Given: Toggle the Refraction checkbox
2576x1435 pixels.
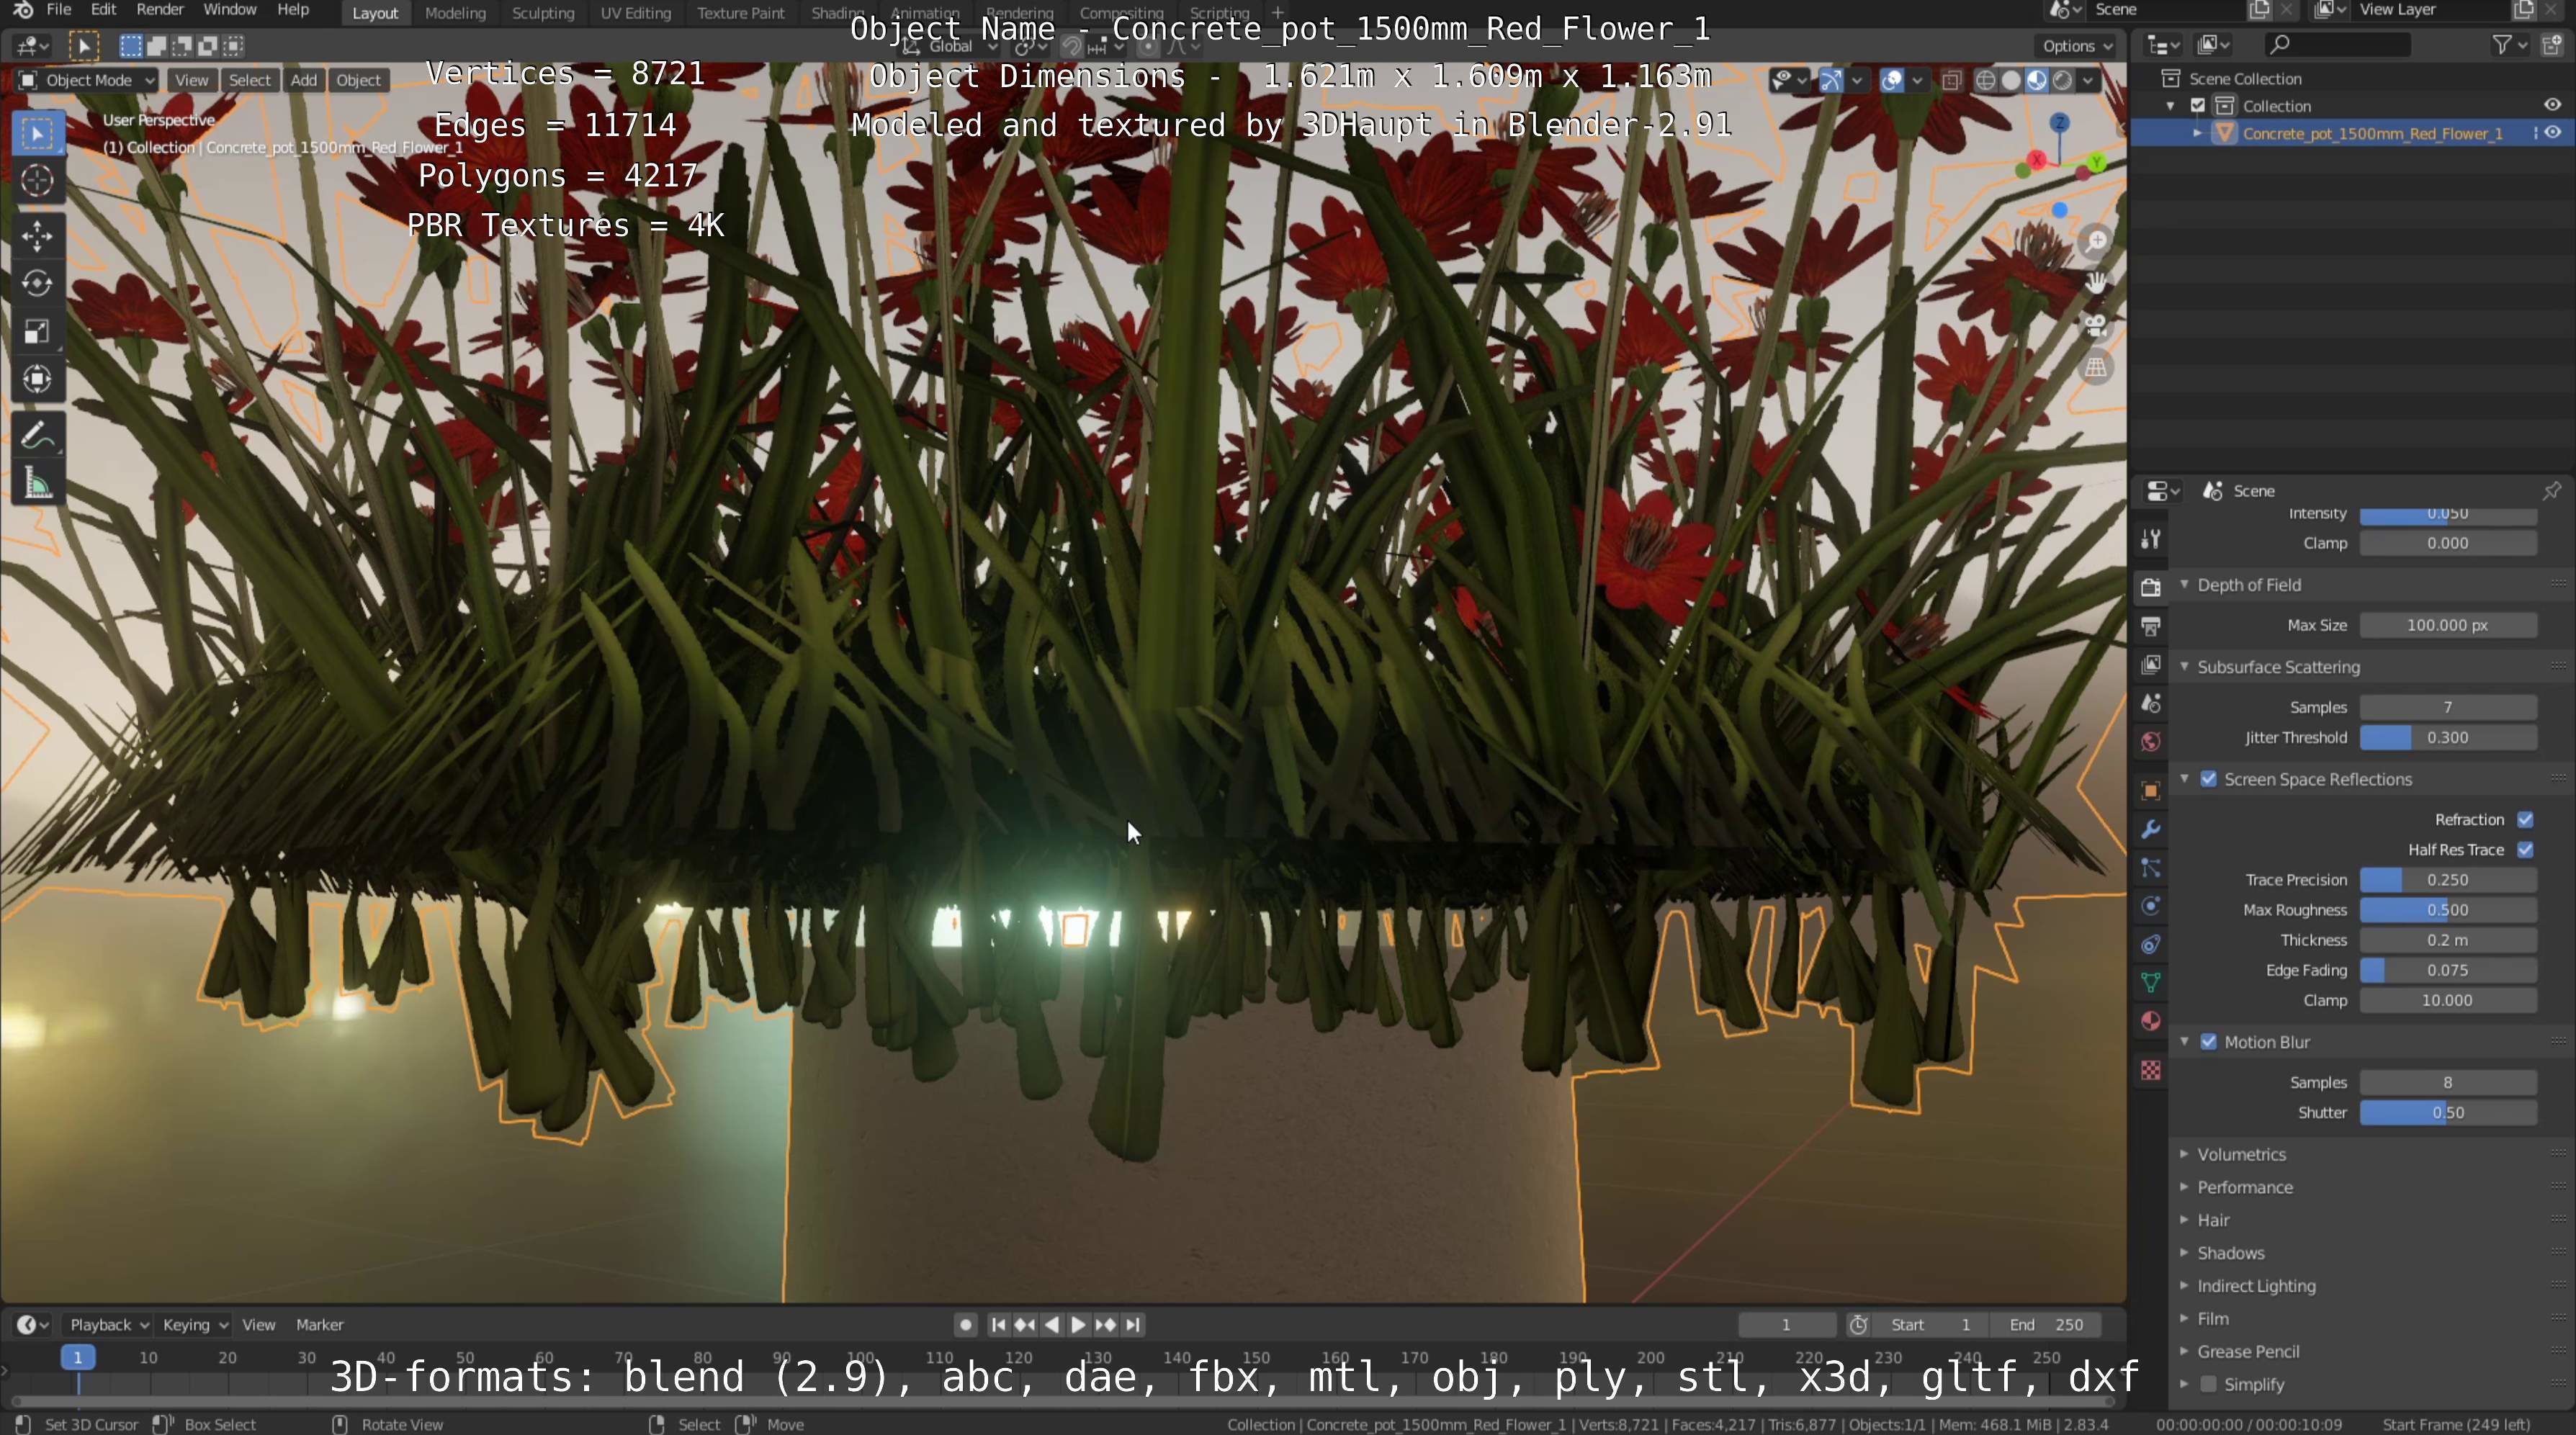Looking at the screenshot, I should tap(2525, 820).
